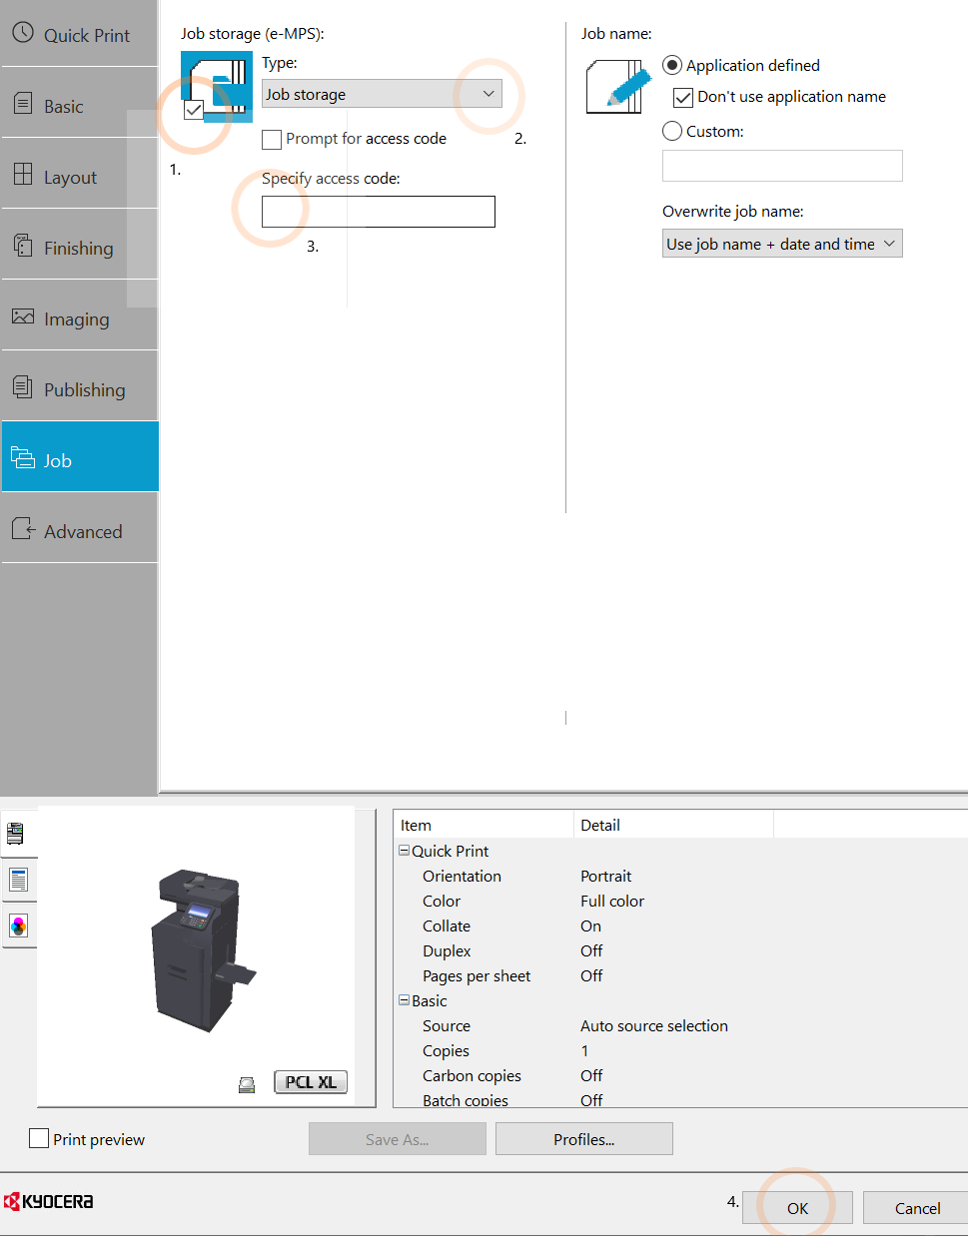Select the Custom job name option
Screen dimensions: 968x1236
[672, 132]
